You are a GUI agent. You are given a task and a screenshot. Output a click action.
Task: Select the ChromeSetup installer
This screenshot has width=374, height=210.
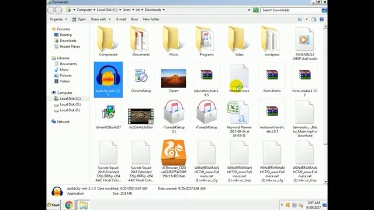click(x=141, y=78)
